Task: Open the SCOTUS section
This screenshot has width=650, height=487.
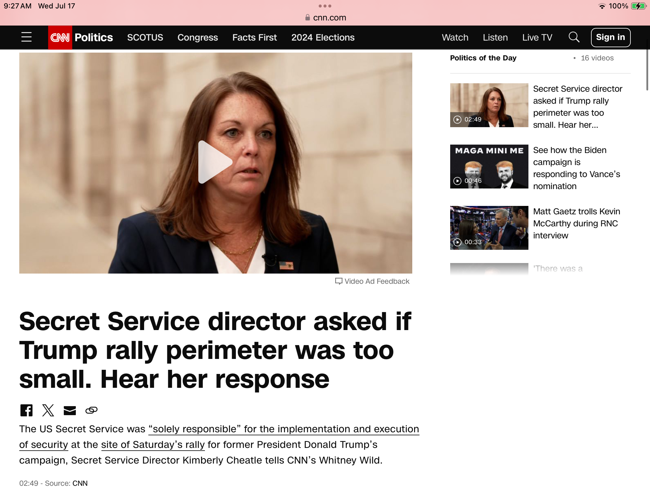Action: pyautogui.click(x=145, y=37)
